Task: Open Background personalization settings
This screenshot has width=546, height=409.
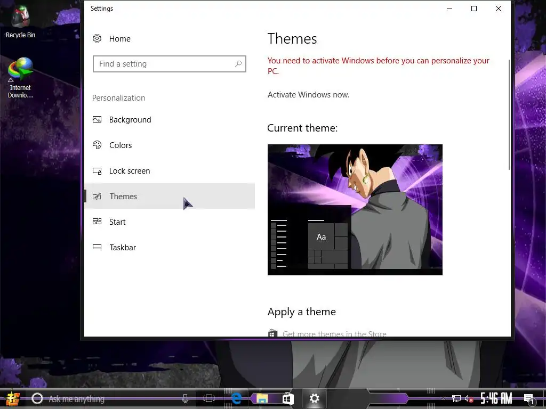Action: (x=170, y=120)
